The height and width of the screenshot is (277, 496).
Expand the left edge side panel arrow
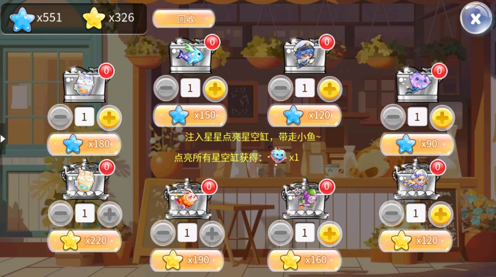(3, 139)
